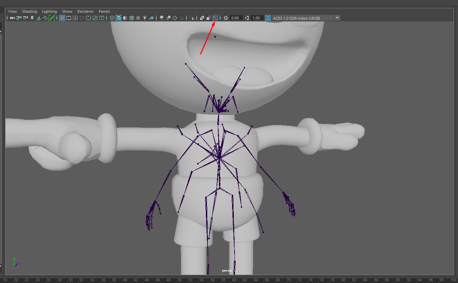Select Smooth Shade All cube icon
The image size is (458, 283).
click(x=118, y=18)
